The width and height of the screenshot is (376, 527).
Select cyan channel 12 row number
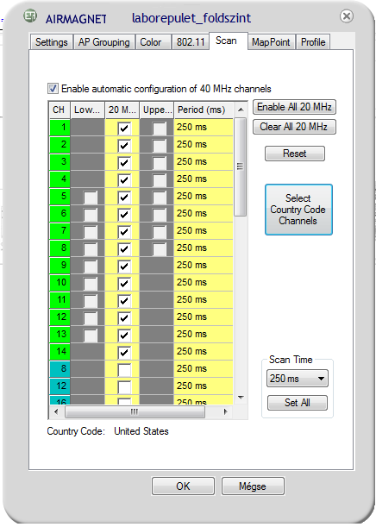(60, 386)
